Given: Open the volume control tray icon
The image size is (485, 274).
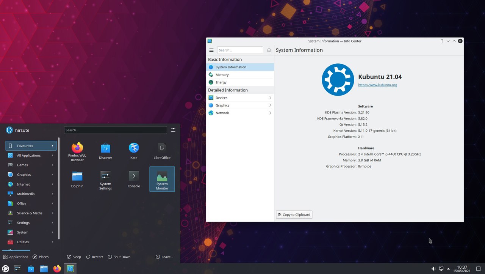Looking at the screenshot, I should tap(433, 269).
